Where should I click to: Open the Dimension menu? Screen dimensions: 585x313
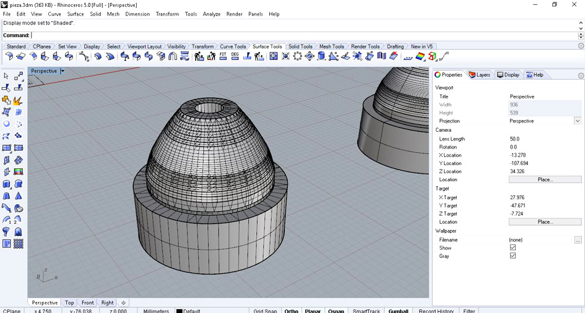click(137, 14)
